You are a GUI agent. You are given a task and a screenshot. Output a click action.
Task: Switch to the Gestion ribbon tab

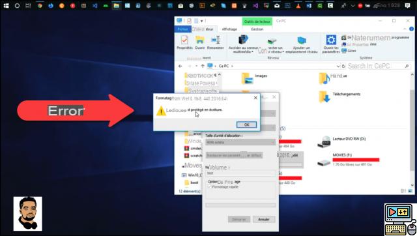(x=257, y=29)
